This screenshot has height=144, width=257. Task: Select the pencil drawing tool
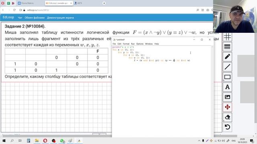227,57
